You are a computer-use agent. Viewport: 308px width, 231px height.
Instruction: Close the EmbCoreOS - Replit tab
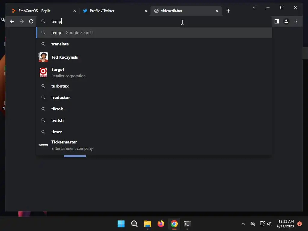coord(75,11)
